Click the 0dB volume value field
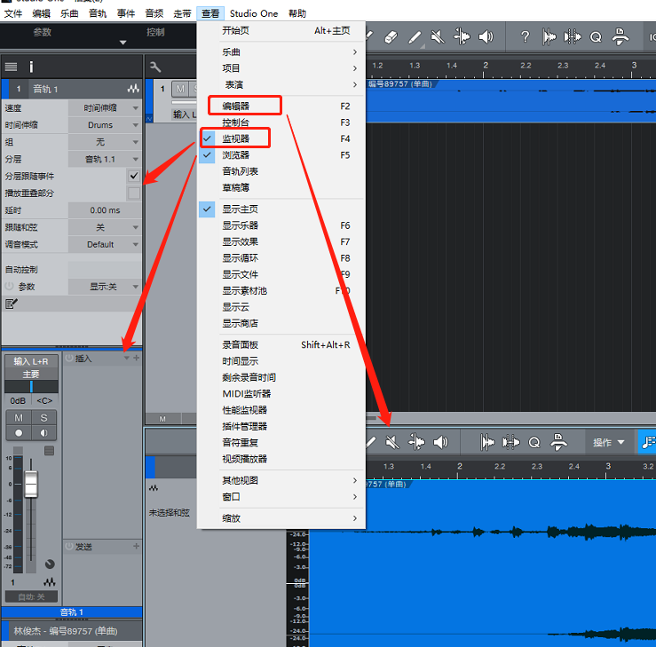The height and width of the screenshot is (647, 656). click(18, 400)
